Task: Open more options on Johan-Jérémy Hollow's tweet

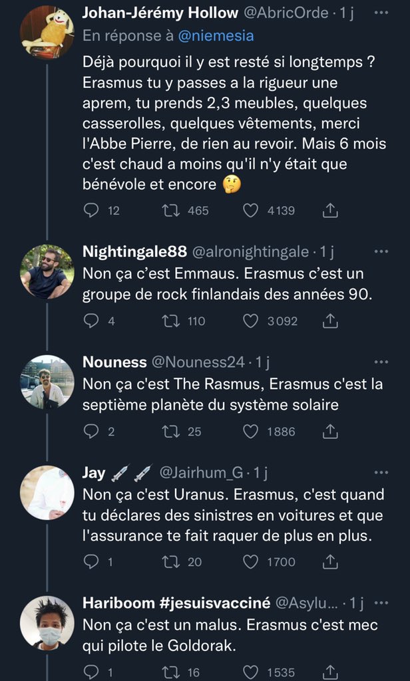Action: click(381, 13)
